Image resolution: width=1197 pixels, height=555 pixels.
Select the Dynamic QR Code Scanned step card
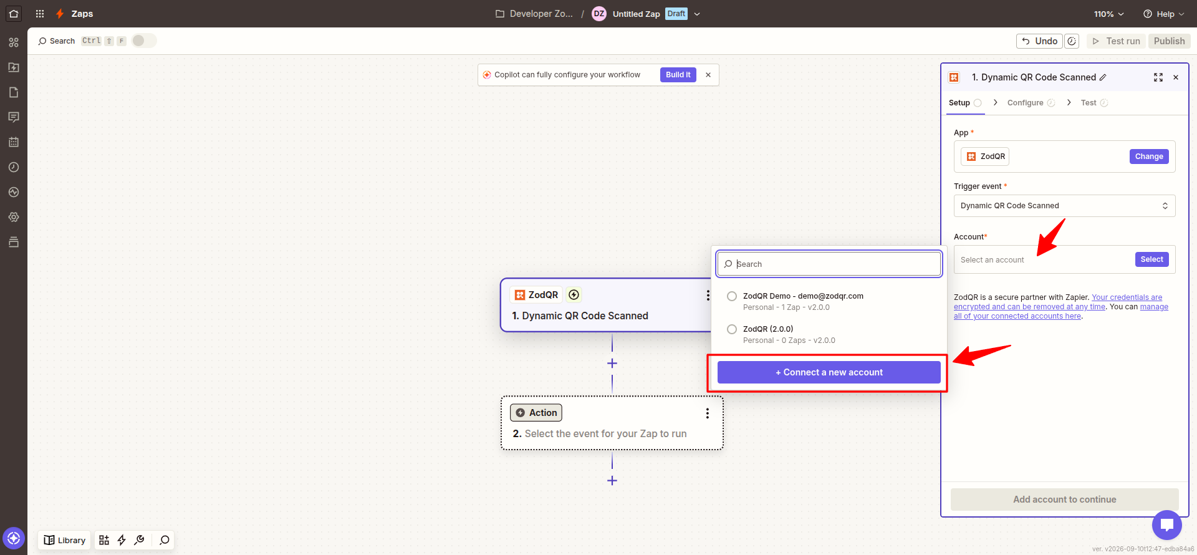click(x=606, y=305)
